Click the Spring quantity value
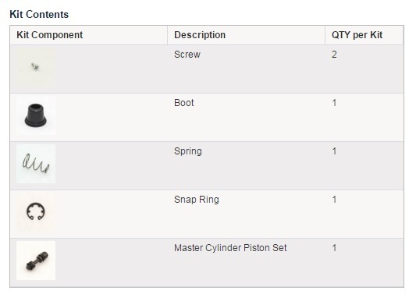The image size is (416, 294). click(x=334, y=151)
